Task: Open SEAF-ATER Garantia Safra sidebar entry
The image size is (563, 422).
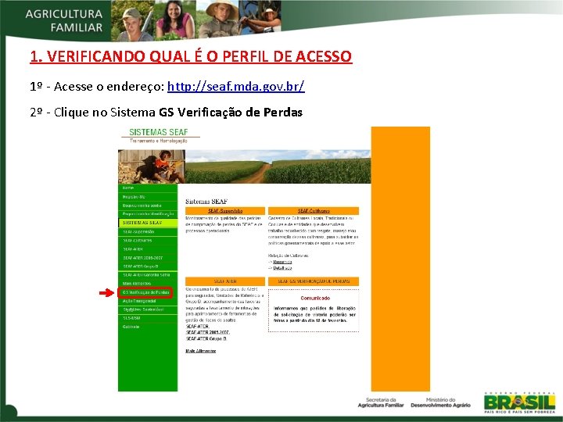Action: click(146, 275)
